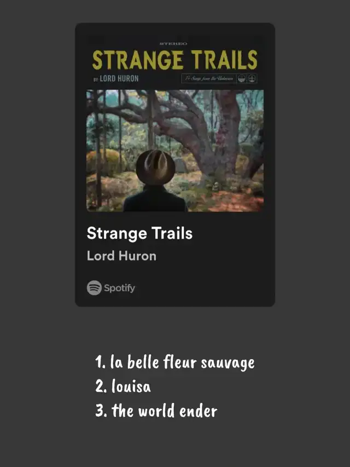Image resolution: width=350 pixels, height=467 pixels.
Task: Click the round emblem badge on album cover
Action: (242, 78)
